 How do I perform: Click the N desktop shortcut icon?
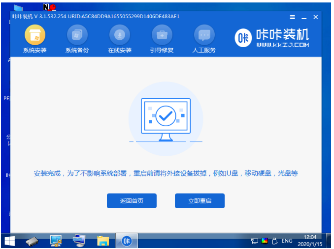49,7
